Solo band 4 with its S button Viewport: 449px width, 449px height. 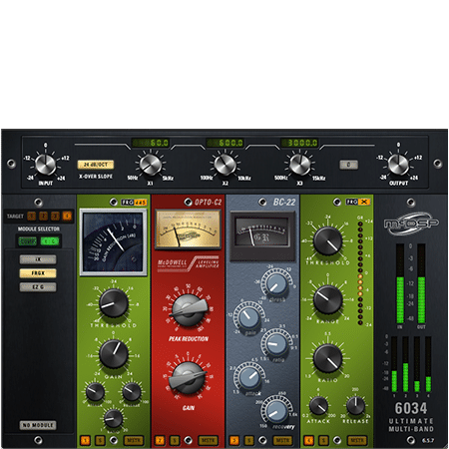coord(323,440)
